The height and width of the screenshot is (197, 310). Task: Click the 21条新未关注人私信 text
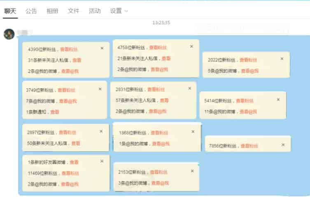(138, 58)
